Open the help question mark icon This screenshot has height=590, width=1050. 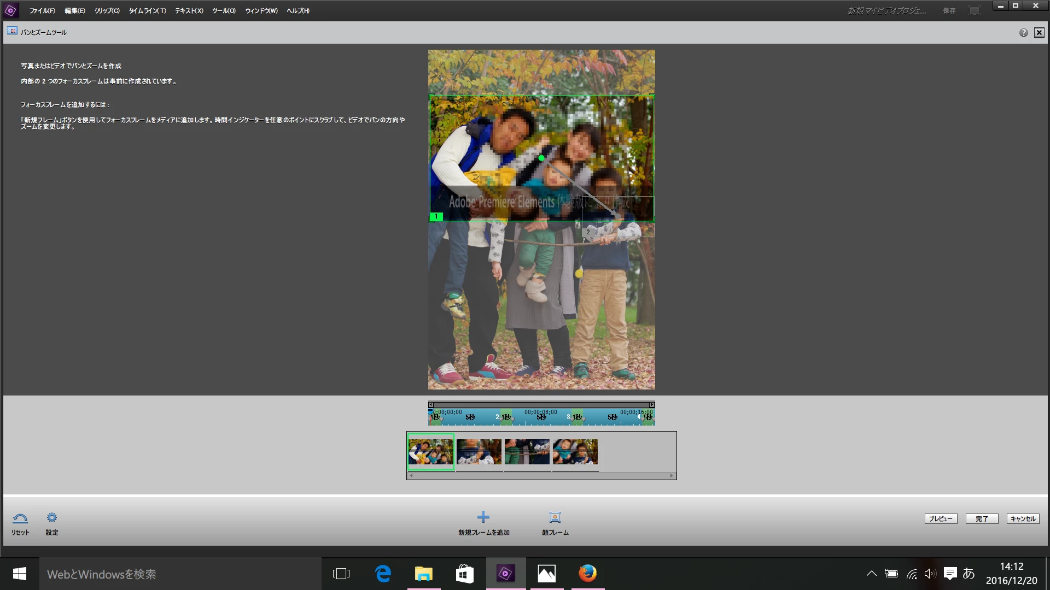coord(1023,33)
